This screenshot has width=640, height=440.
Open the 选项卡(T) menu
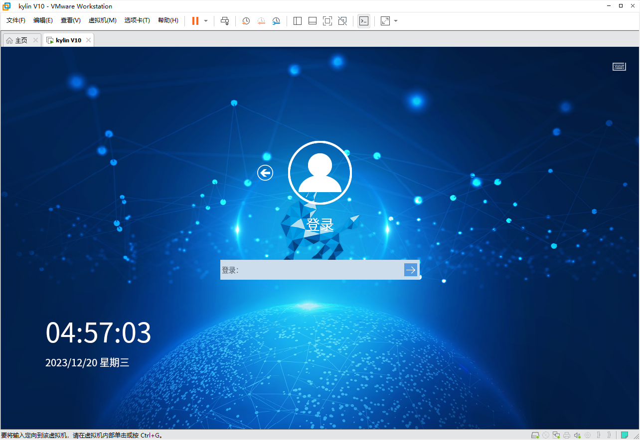137,20
